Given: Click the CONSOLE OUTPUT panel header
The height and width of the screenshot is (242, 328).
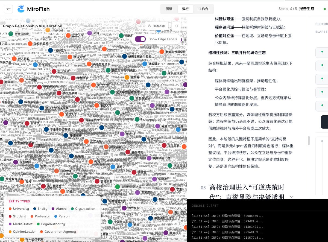Looking at the screenshot, I should tap(205, 206).
